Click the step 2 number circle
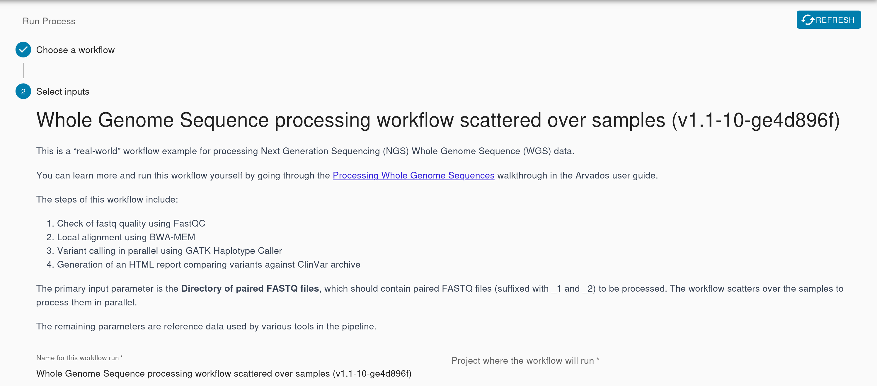This screenshot has width=877, height=386. click(x=23, y=91)
